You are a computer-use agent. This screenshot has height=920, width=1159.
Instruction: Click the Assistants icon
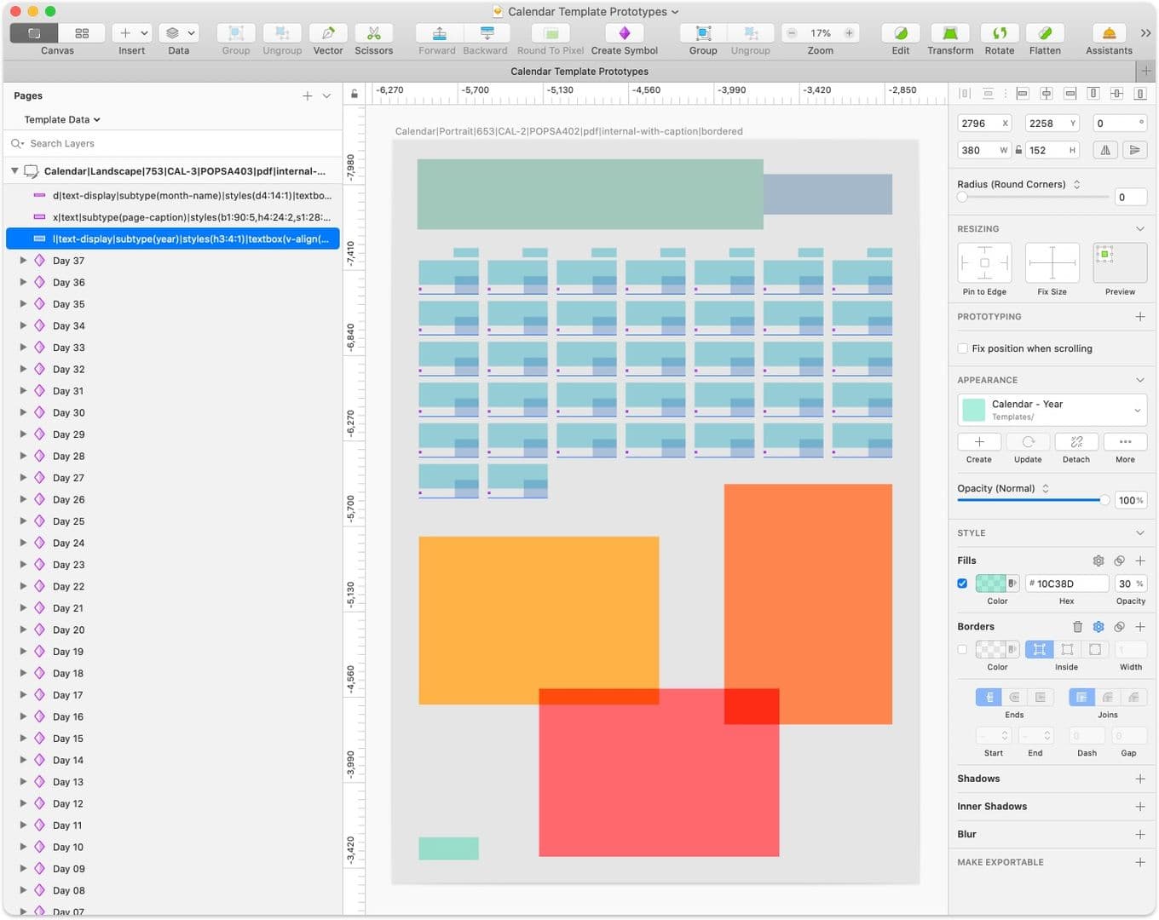1109,33
